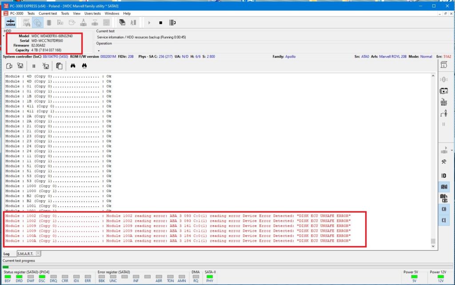Viewport: 455px width, 285px height.
Task: Click the Family value Apollo
Action: pos(290,56)
